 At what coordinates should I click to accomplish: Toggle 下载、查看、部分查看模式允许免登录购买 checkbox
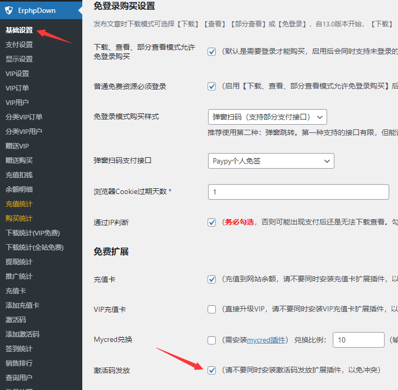(212, 52)
